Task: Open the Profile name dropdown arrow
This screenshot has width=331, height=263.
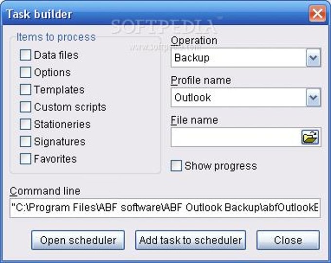Action: [x=313, y=98]
